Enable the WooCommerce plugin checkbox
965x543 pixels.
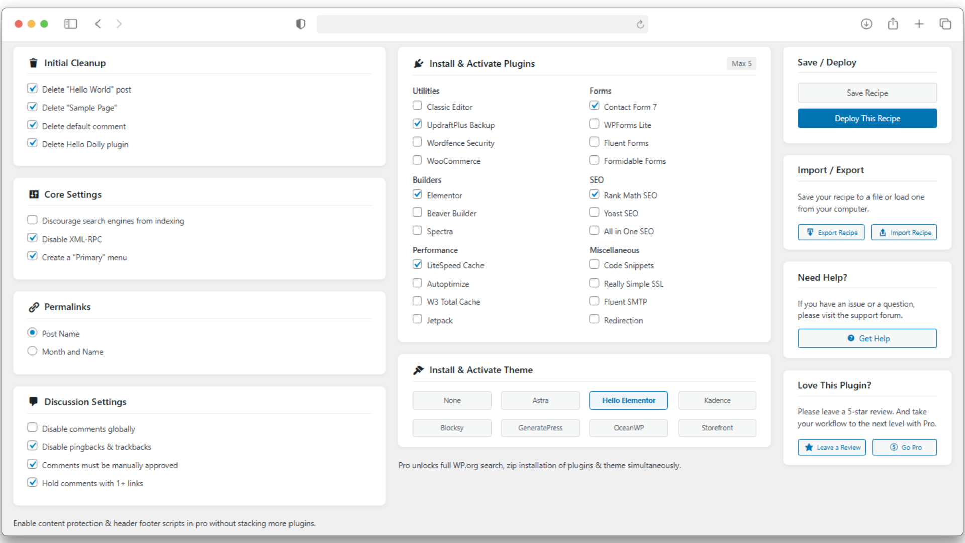click(417, 160)
